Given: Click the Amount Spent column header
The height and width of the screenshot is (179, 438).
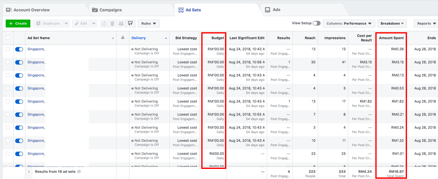Looking at the screenshot, I should click(x=391, y=38).
